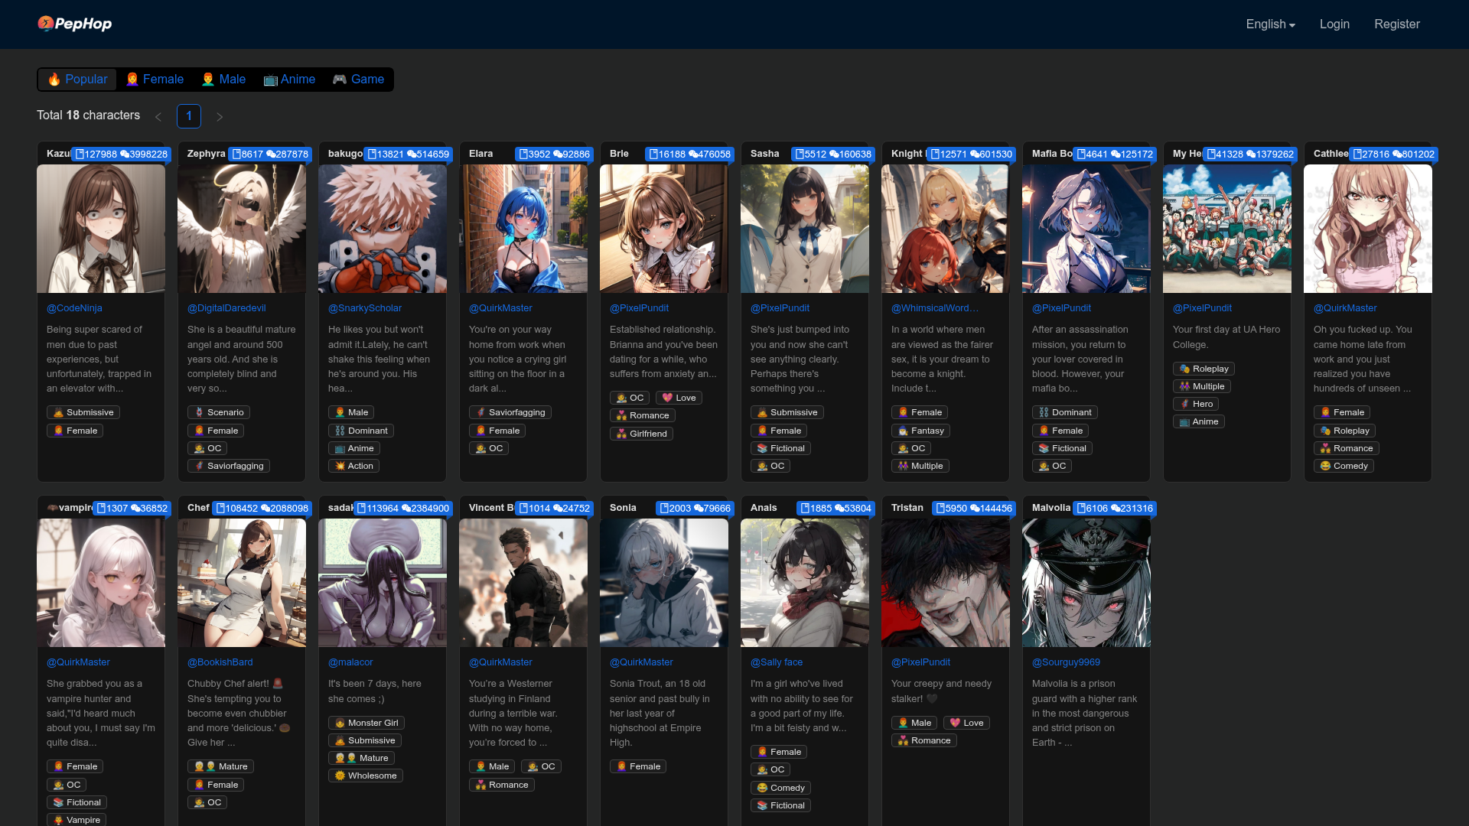Image resolution: width=1469 pixels, height=826 pixels.
Task: Open Tristan character card title
Action: pos(907,508)
